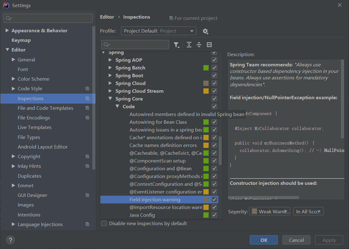Collapse the Editor section
Screen dimensions: 349x249
tap(7, 50)
